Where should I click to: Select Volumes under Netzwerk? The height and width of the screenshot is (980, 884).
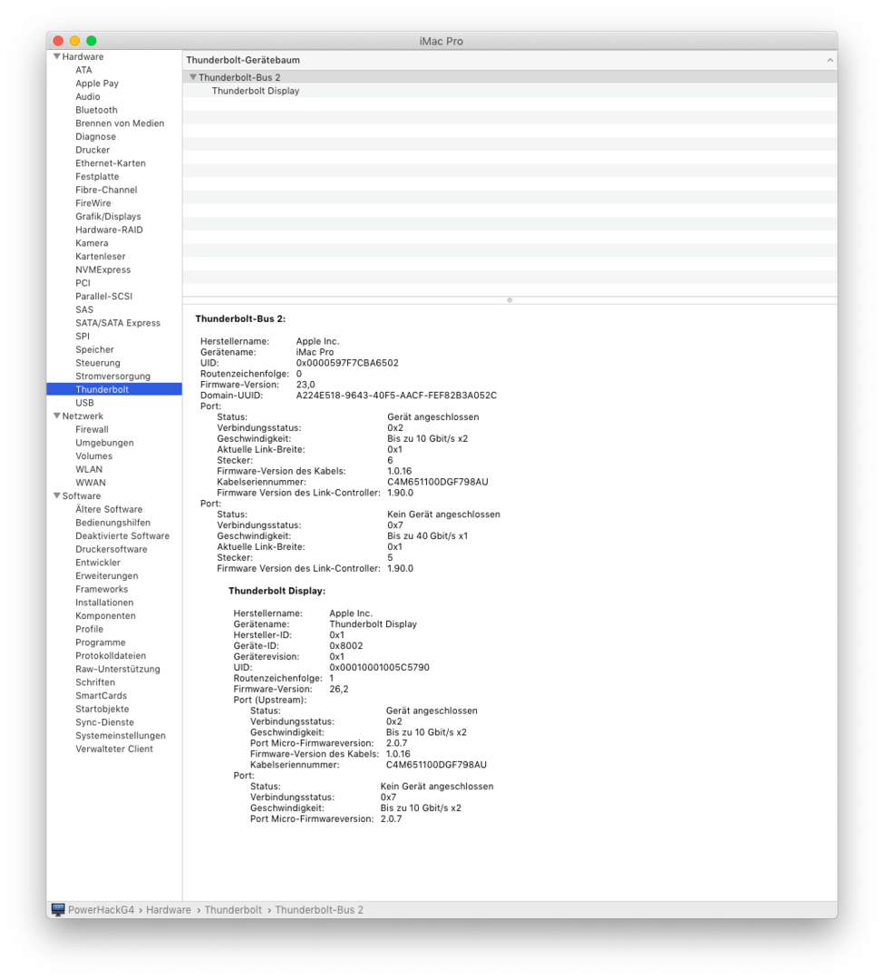pos(93,456)
